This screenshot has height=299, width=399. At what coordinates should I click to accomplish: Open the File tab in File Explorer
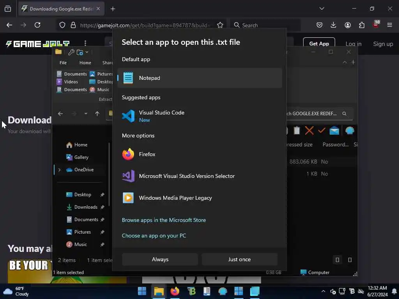(x=63, y=63)
